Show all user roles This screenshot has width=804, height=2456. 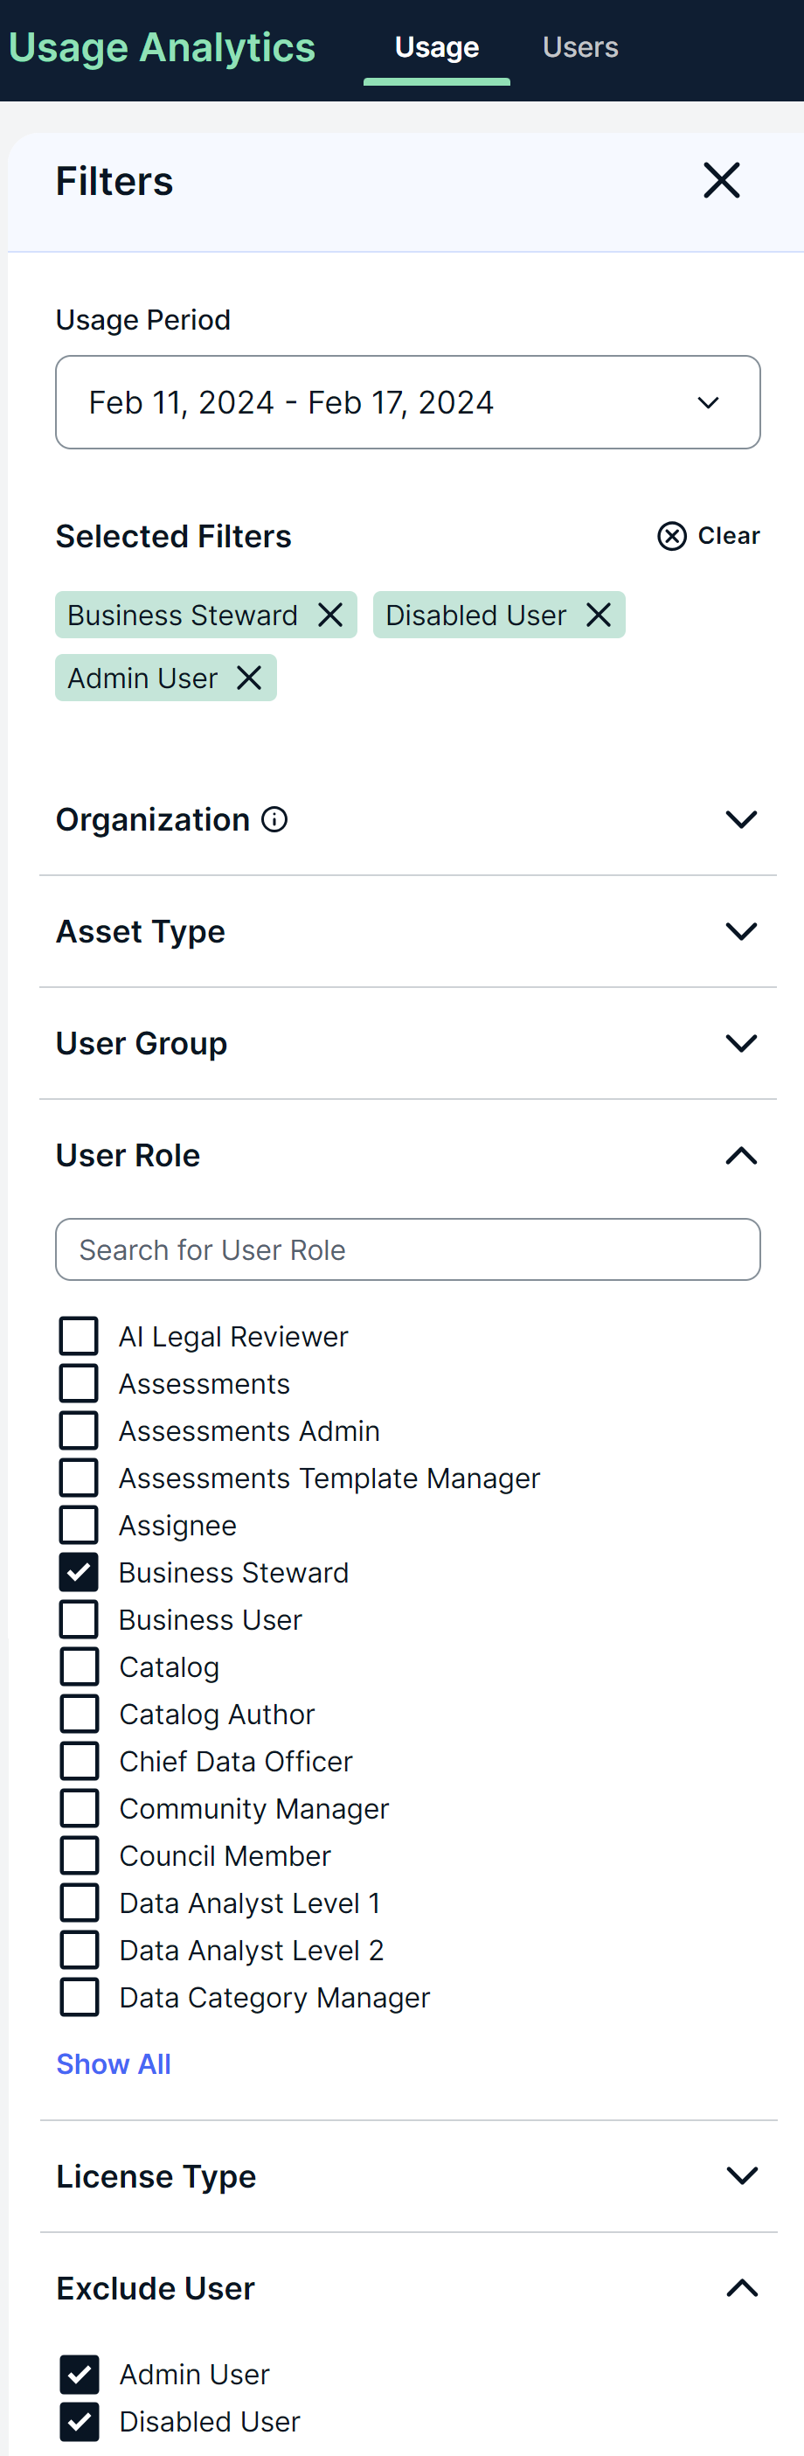114,2064
